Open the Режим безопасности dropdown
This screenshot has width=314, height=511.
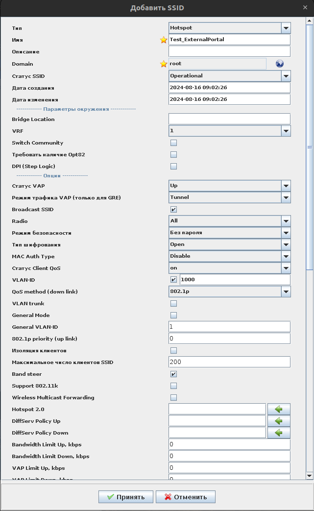point(286,233)
